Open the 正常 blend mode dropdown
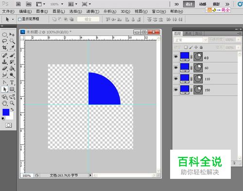The width and height of the screenshot is (243, 191). [191, 40]
